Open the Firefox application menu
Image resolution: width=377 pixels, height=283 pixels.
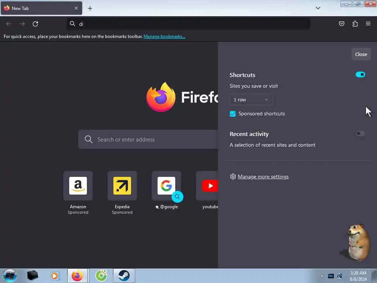pyautogui.click(x=368, y=24)
